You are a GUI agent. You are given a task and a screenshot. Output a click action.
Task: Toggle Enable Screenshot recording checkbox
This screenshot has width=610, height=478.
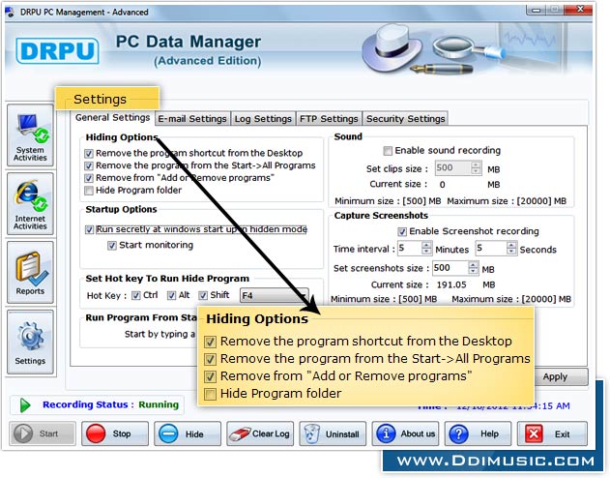[402, 232]
